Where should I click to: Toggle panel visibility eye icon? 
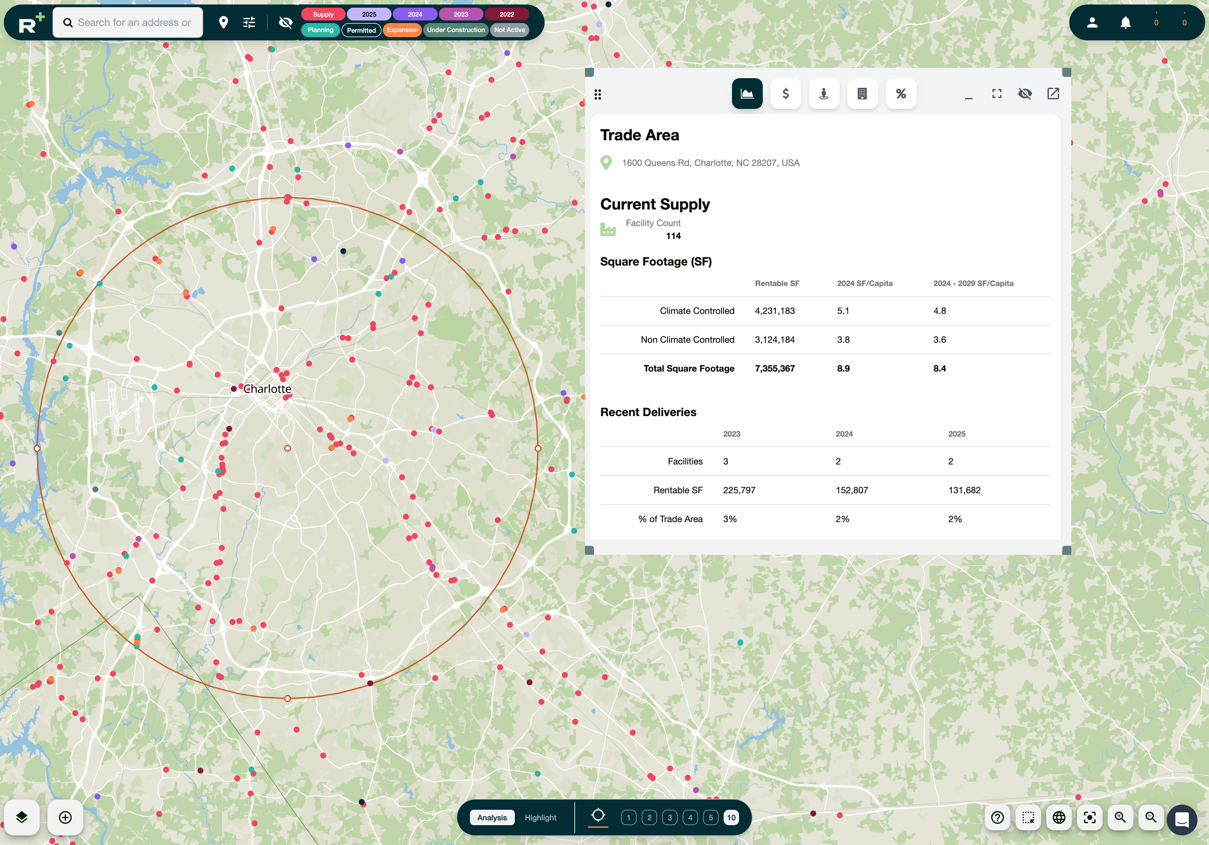point(1024,94)
